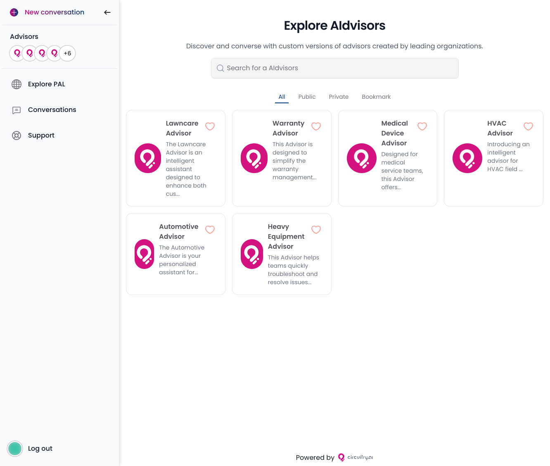Switch to the Bookmark tab
The height and width of the screenshot is (466, 550).
click(x=376, y=97)
